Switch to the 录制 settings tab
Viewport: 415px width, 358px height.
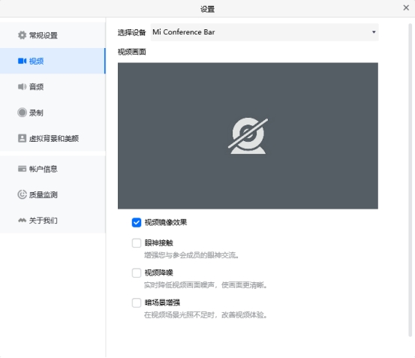(x=53, y=113)
